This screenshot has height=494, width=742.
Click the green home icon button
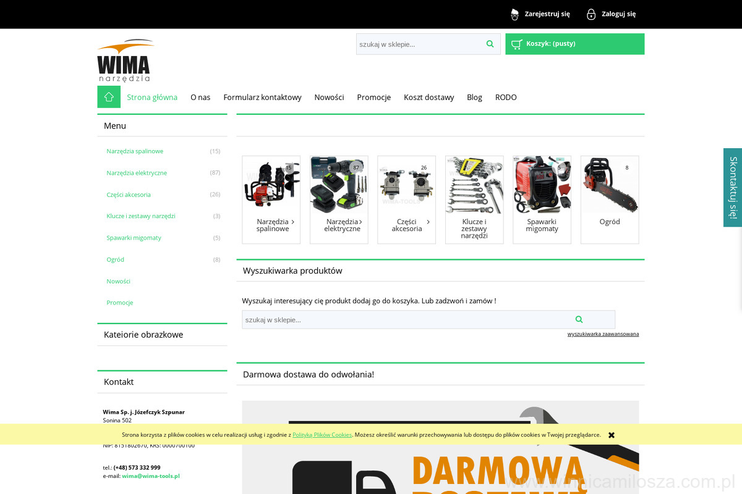[109, 97]
